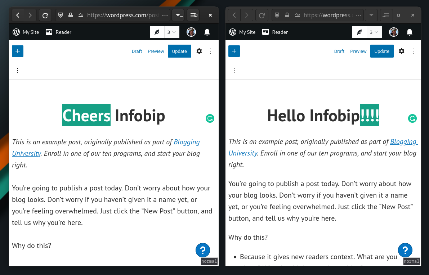Click the blue add block button in right window
Image resolution: width=429 pixels, height=275 pixels.
(x=234, y=51)
